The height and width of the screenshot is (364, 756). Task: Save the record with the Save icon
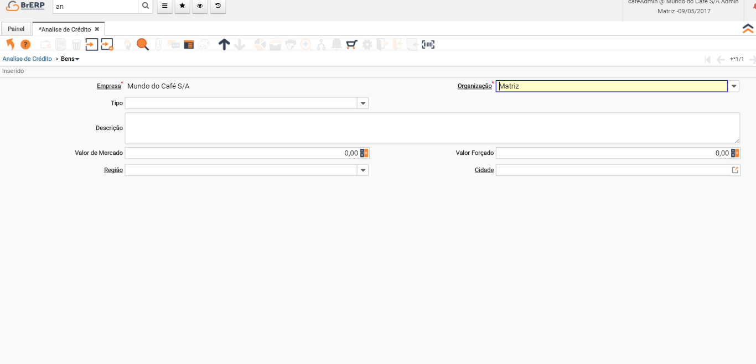click(91, 45)
